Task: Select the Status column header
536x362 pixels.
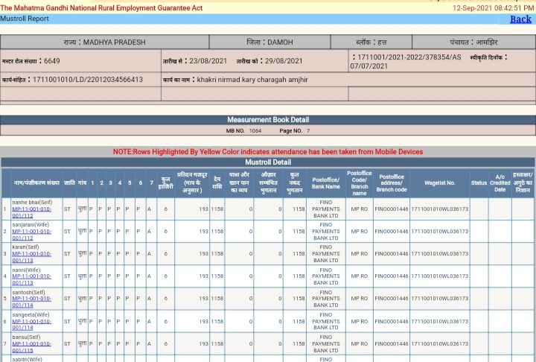Action: click(479, 182)
